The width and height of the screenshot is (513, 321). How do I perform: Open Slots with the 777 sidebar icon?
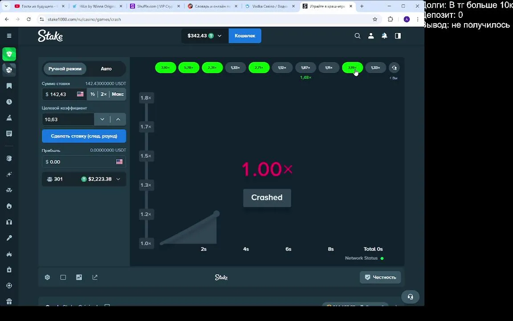(9, 190)
